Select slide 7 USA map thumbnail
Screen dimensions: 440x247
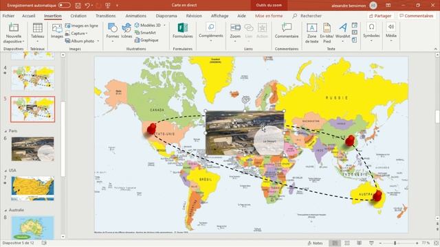pyautogui.click(x=32, y=189)
